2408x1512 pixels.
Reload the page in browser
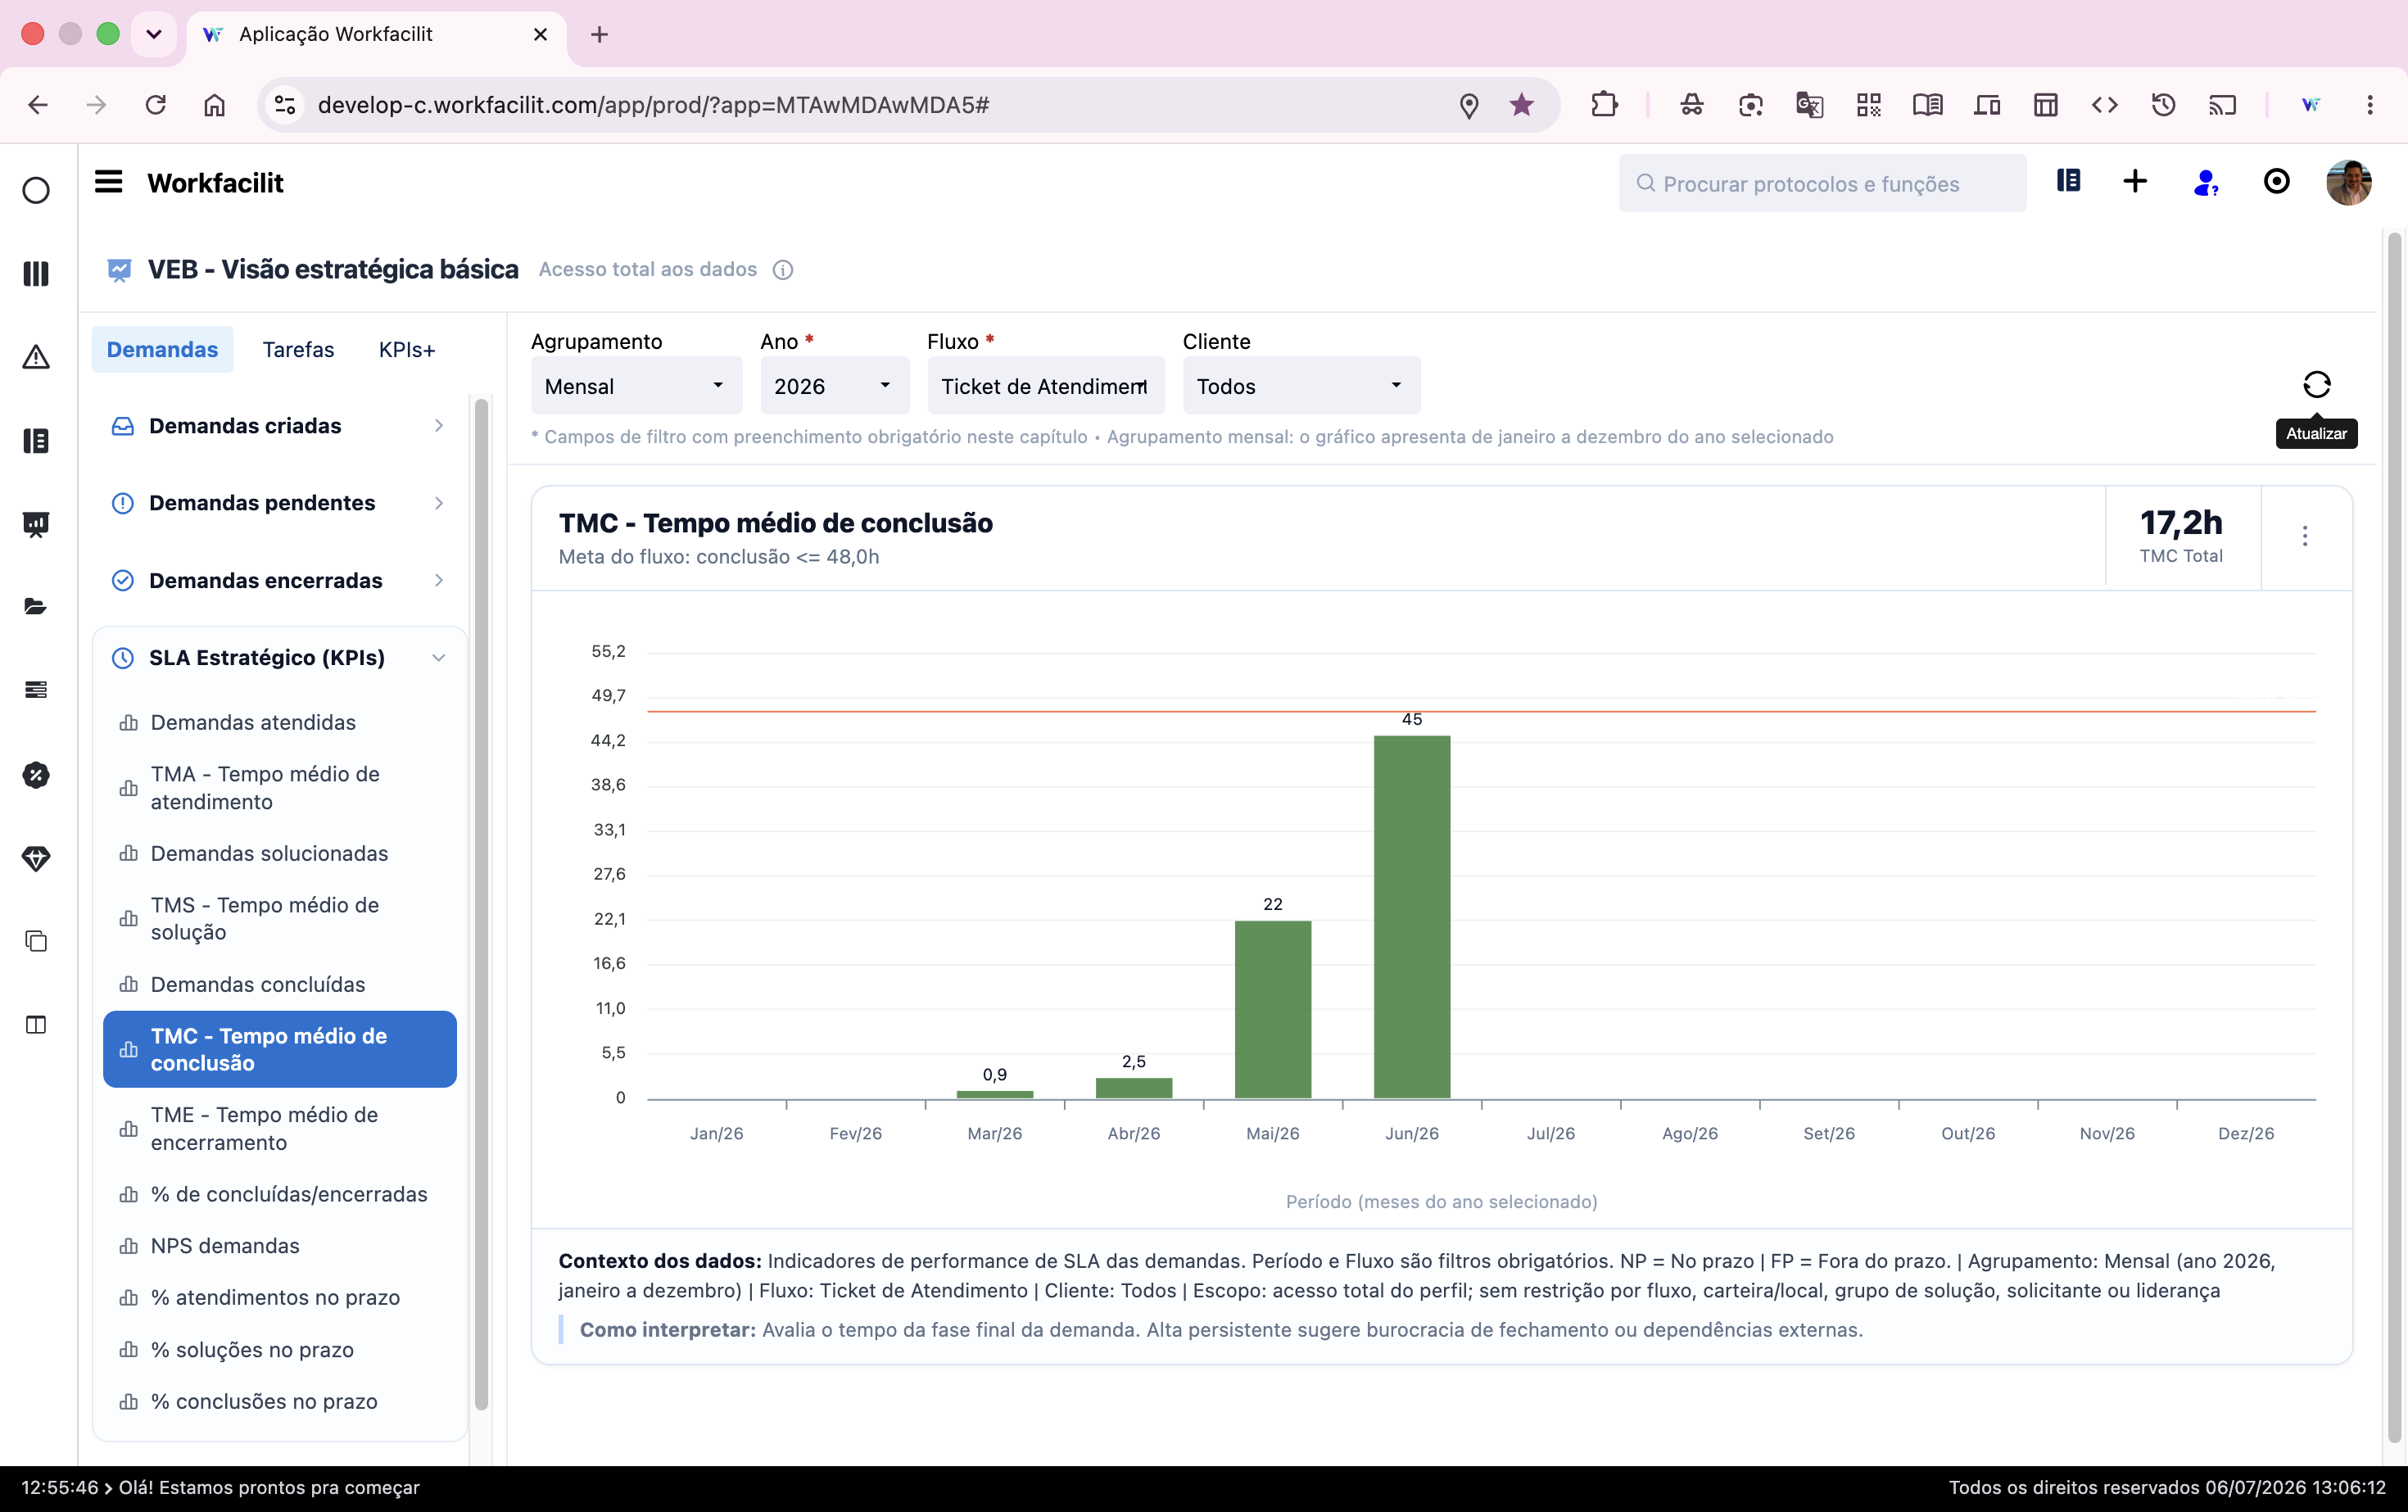coord(155,105)
